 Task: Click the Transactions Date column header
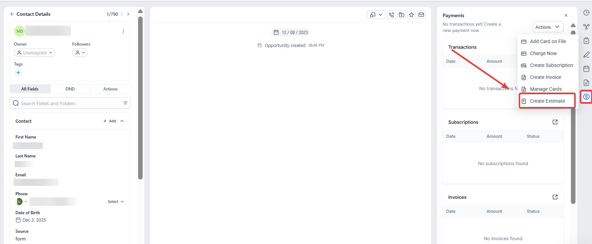(451, 61)
